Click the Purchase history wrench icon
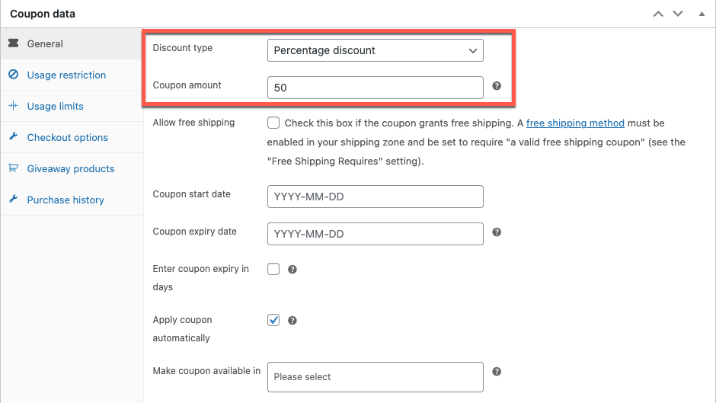The image size is (716, 403). [14, 199]
